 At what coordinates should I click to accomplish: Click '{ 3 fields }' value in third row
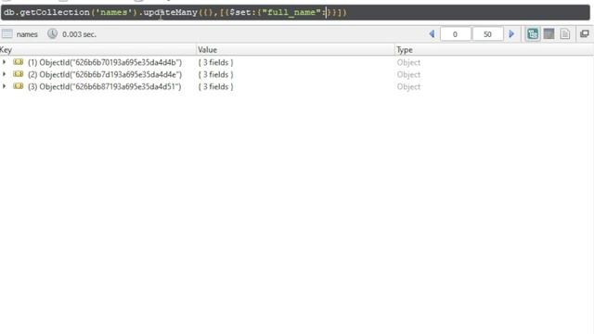pos(215,86)
